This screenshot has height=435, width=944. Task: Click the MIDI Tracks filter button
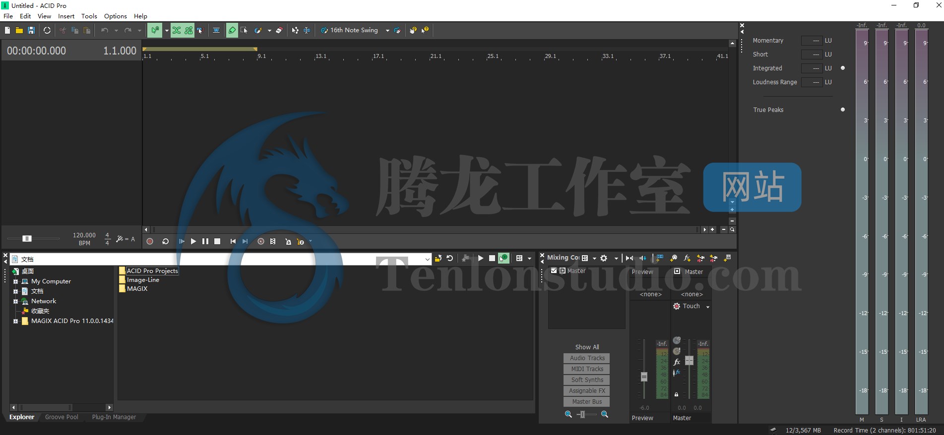pyautogui.click(x=587, y=369)
